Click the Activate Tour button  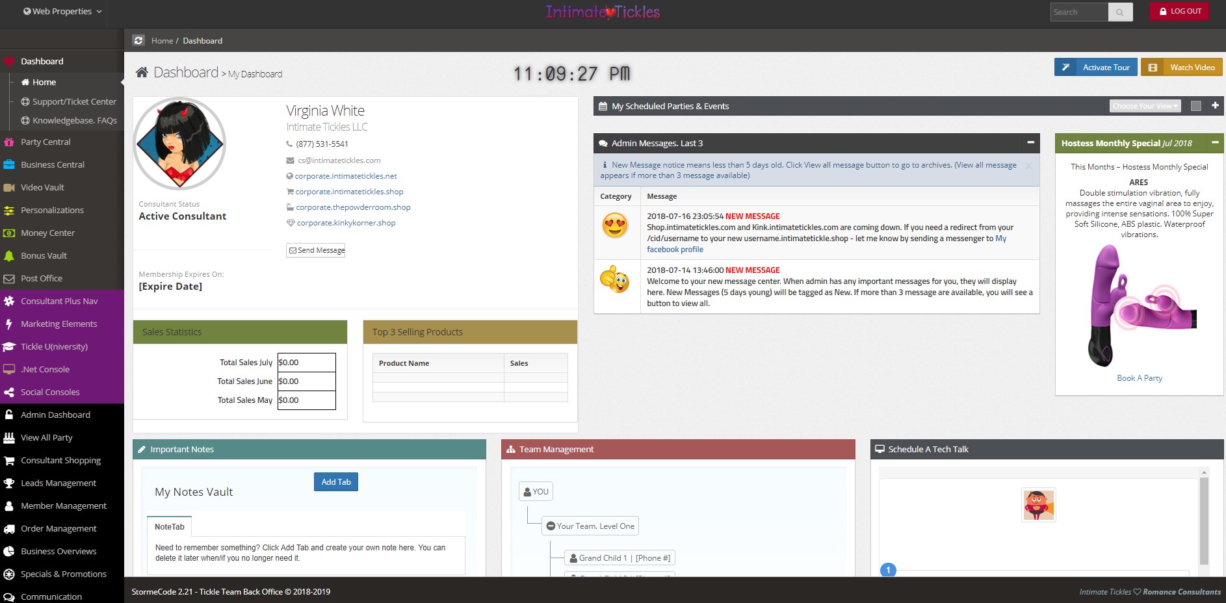(1096, 68)
